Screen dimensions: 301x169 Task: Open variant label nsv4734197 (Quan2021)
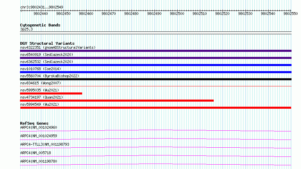point(42,97)
